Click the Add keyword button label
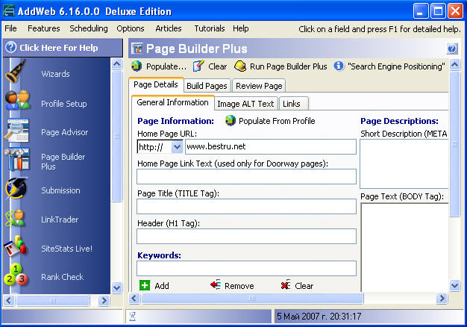 162,286
